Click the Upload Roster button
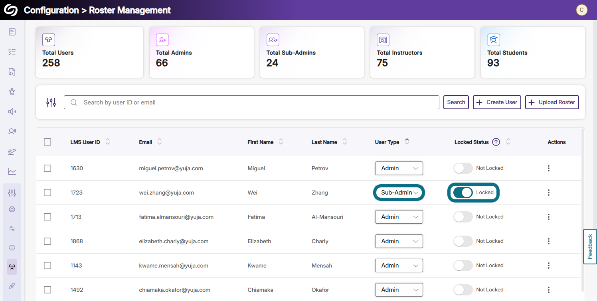This screenshot has width=597, height=301. pos(552,102)
